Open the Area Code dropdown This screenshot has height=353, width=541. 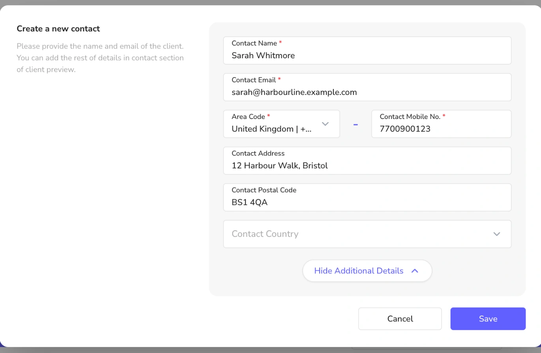[281, 124]
